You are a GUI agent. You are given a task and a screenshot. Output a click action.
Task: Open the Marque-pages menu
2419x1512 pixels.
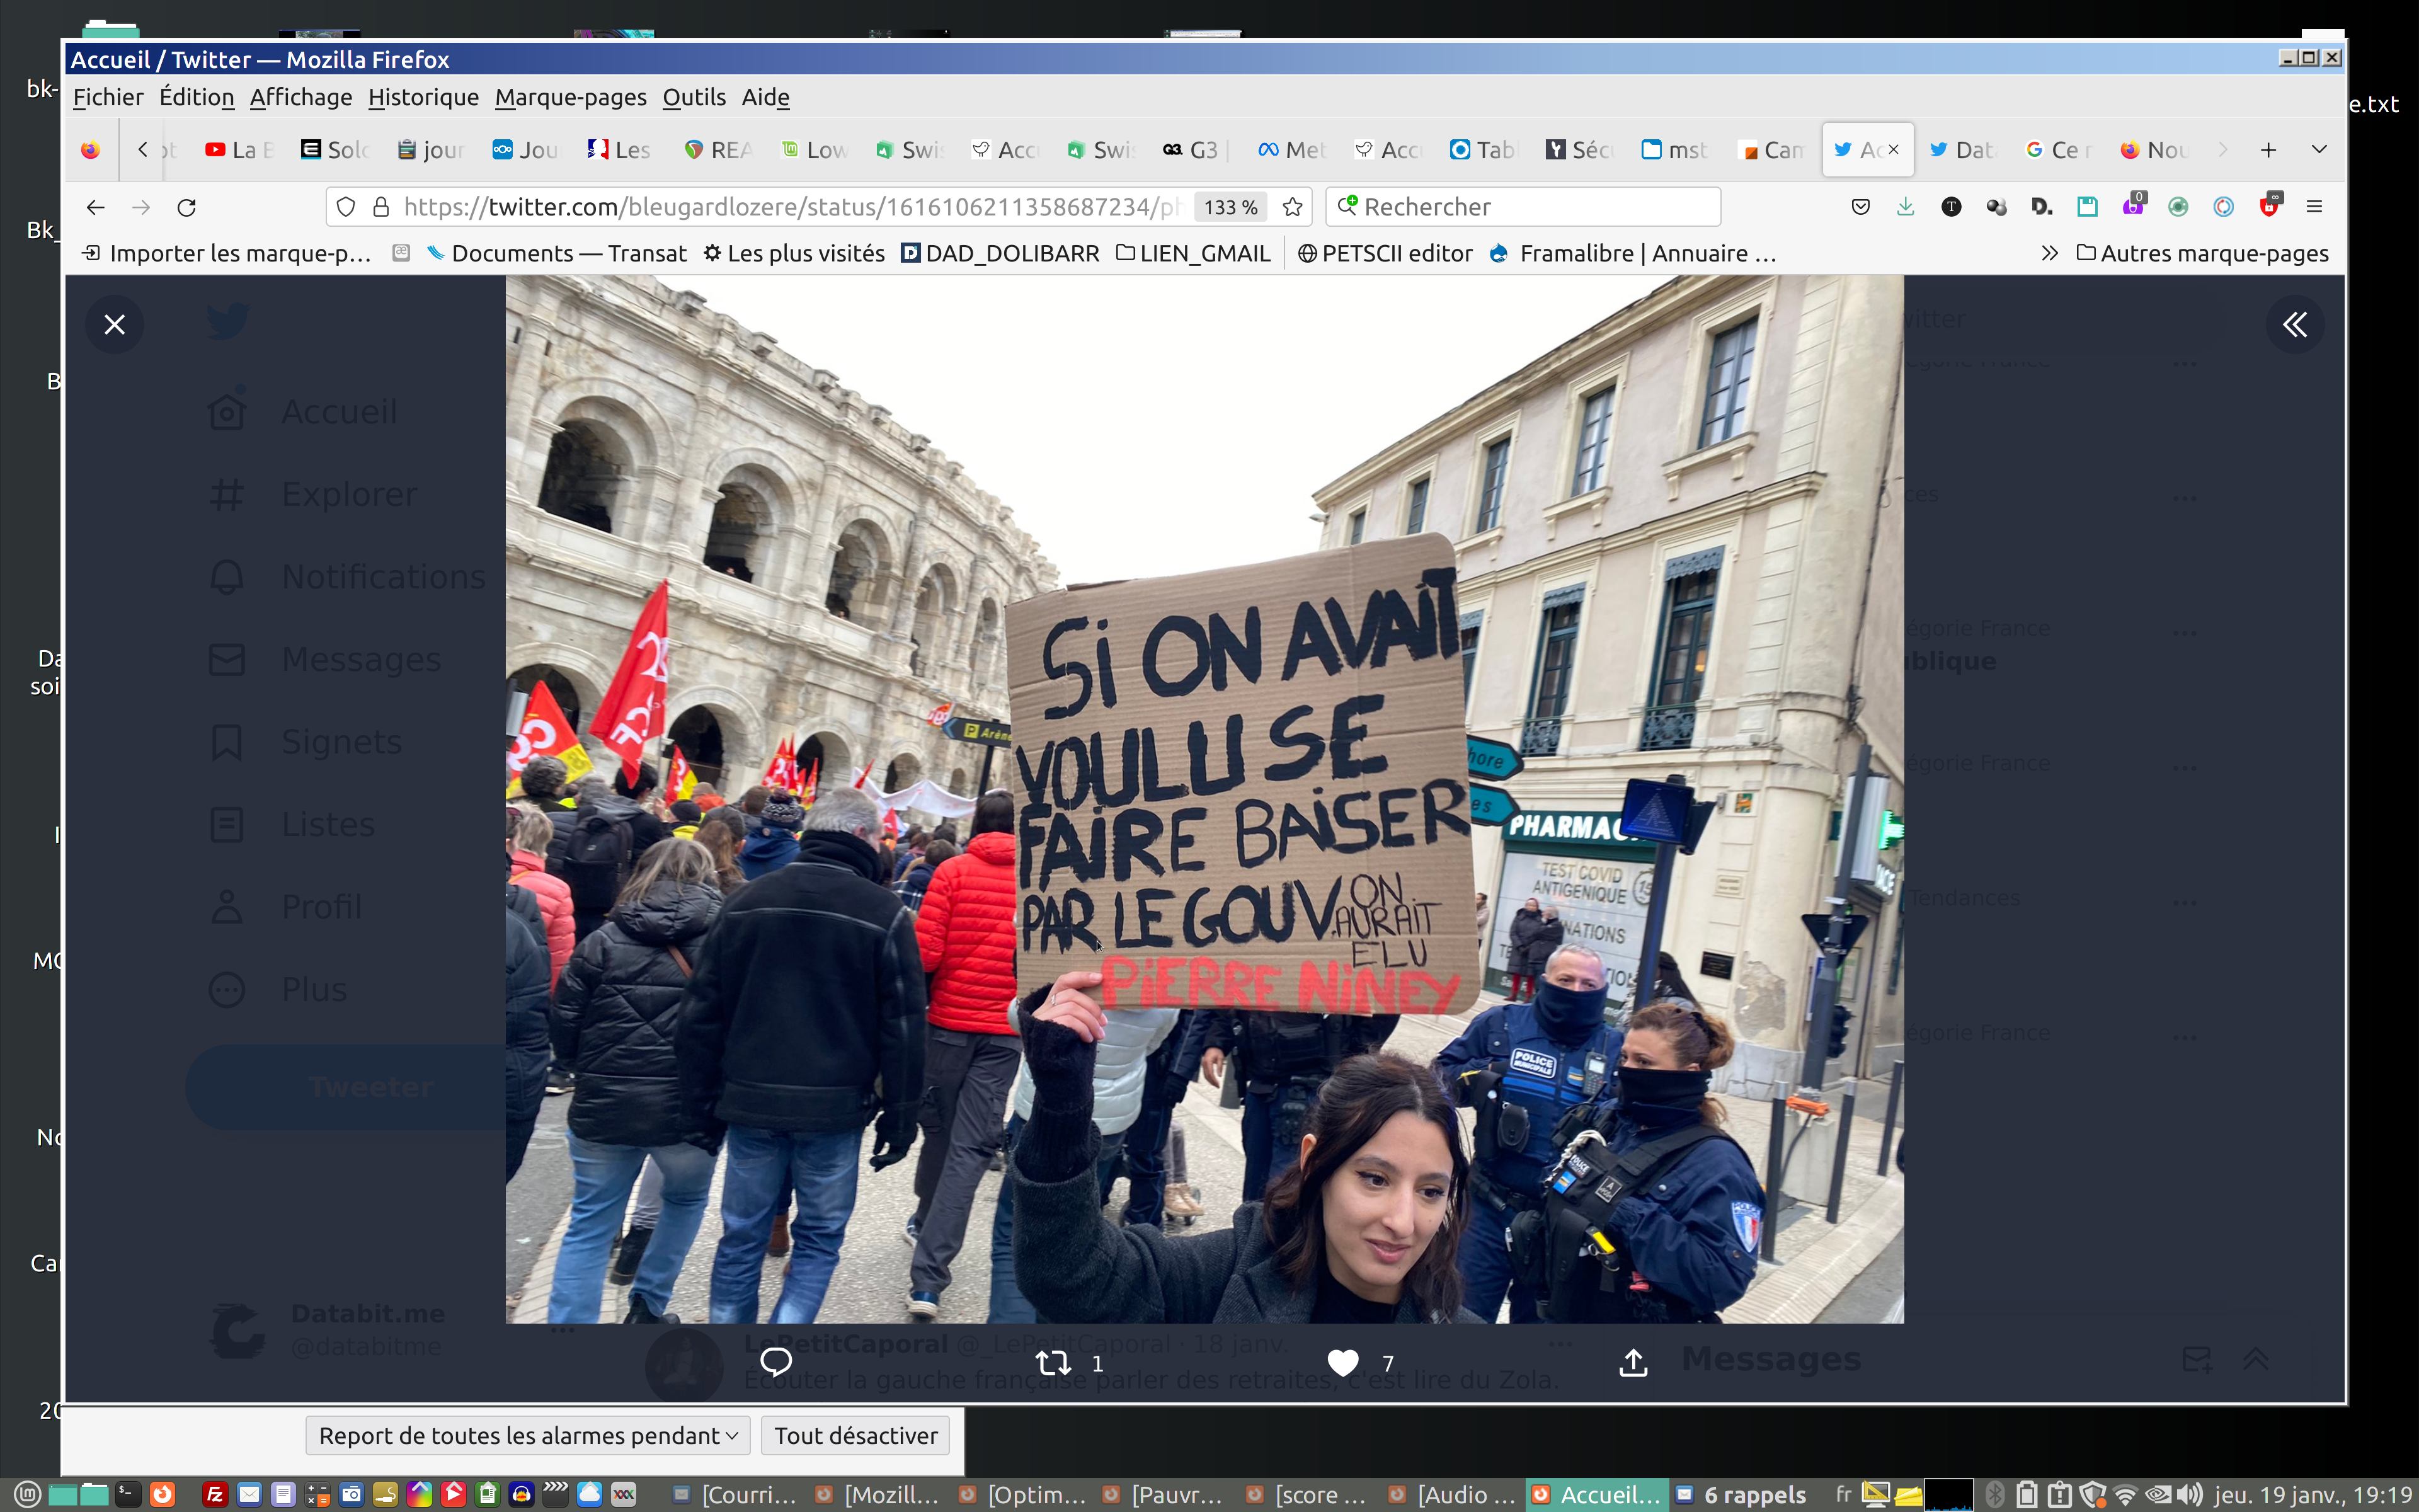569,97
